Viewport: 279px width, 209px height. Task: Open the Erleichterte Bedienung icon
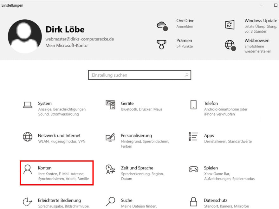(x=27, y=201)
